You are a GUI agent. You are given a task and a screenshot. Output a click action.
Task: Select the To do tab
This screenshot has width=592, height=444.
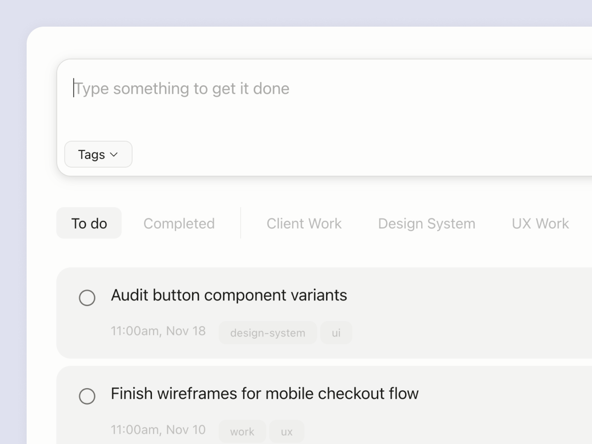[x=89, y=223]
